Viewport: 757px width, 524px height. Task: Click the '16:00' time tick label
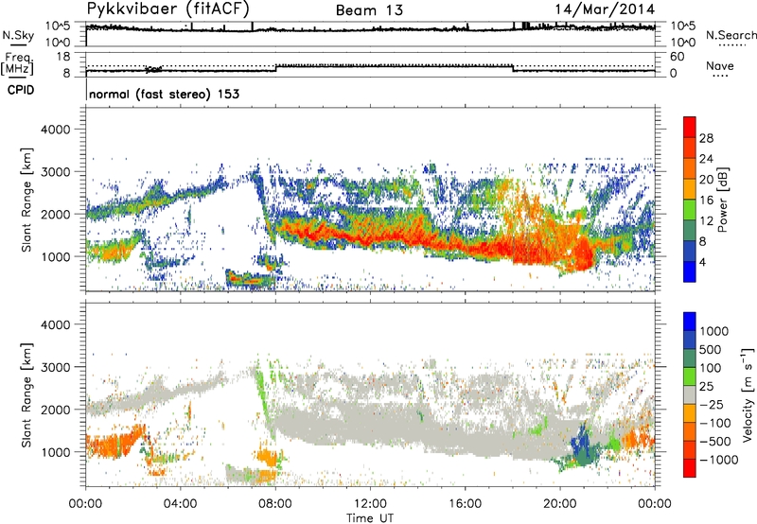pyautogui.click(x=465, y=504)
